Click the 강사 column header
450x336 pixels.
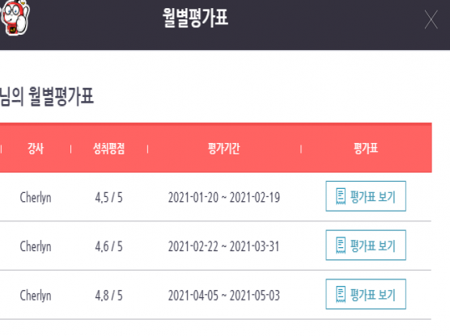36,149
